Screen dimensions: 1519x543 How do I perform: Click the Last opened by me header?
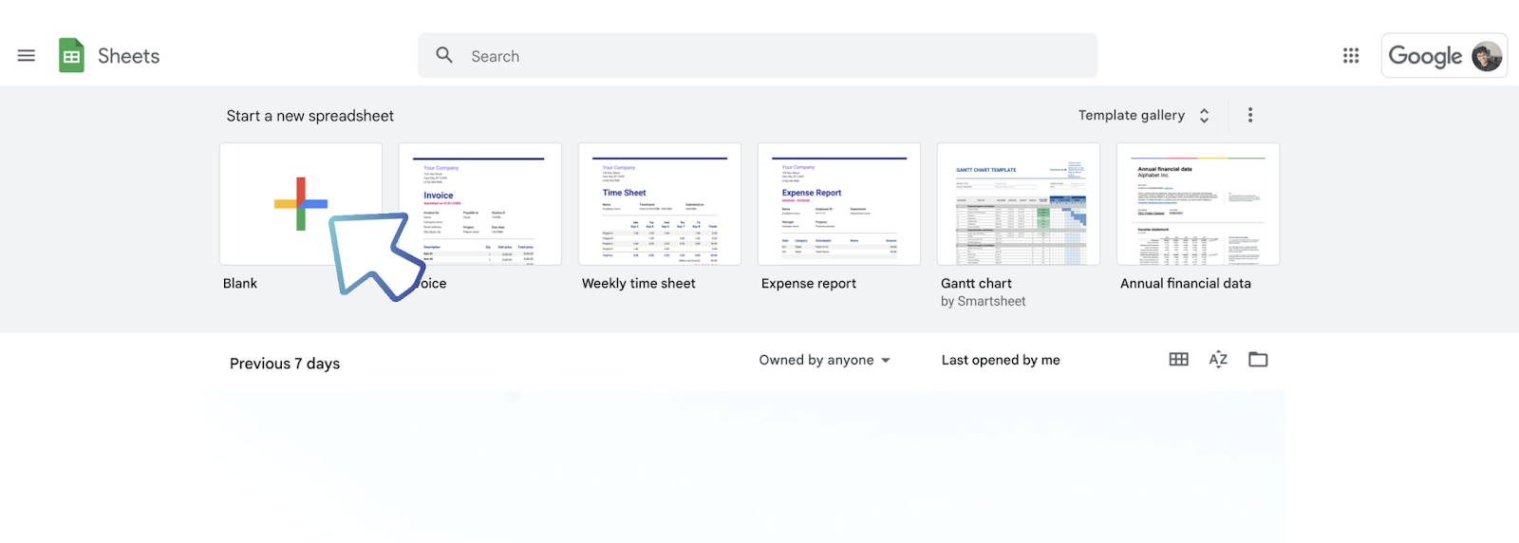coord(1001,360)
